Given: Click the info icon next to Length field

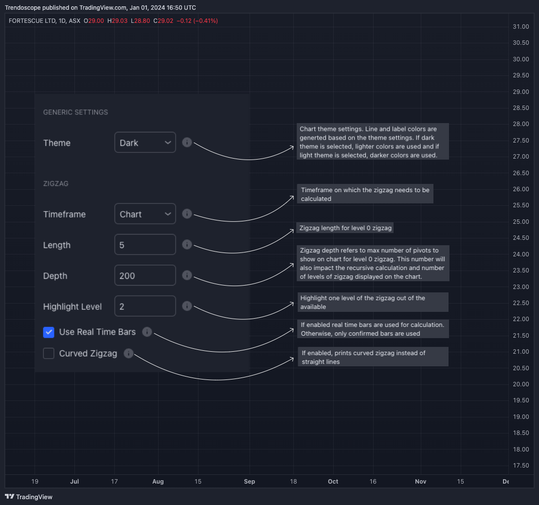Looking at the screenshot, I should [187, 244].
